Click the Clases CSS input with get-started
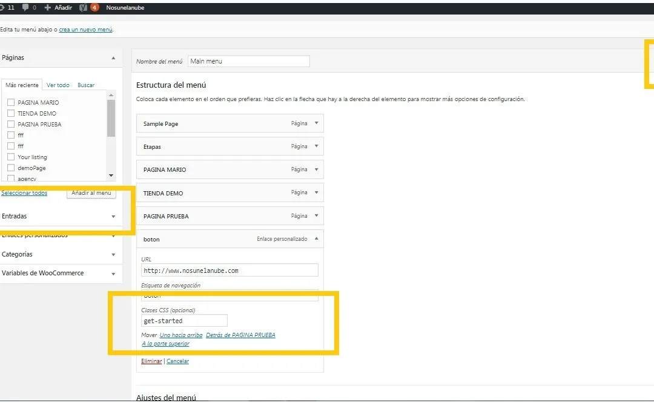The width and height of the screenshot is (654, 403). 184,321
